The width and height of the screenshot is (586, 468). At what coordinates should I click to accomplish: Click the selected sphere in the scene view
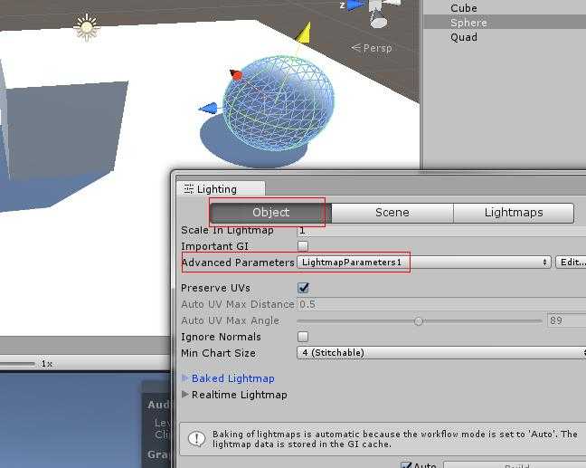click(x=279, y=103)
